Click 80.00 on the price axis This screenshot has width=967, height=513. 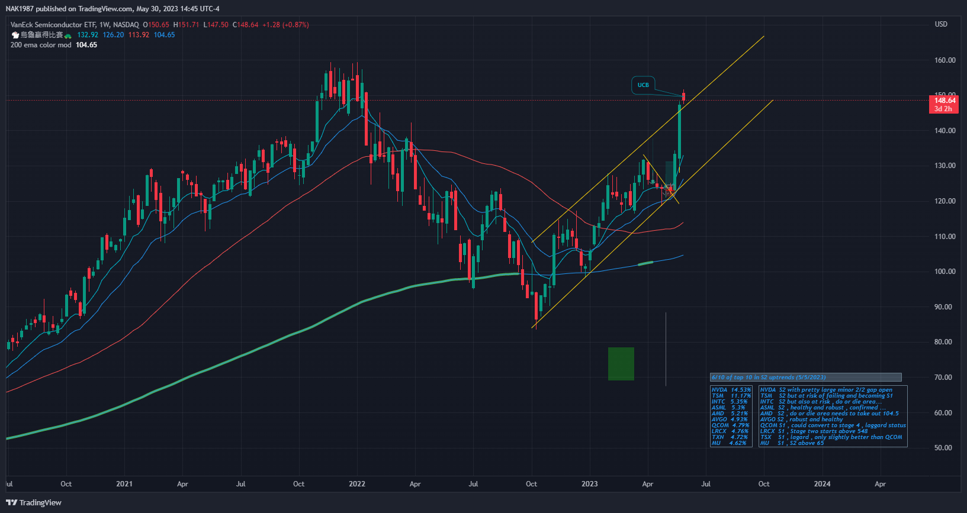coord(943,342)
